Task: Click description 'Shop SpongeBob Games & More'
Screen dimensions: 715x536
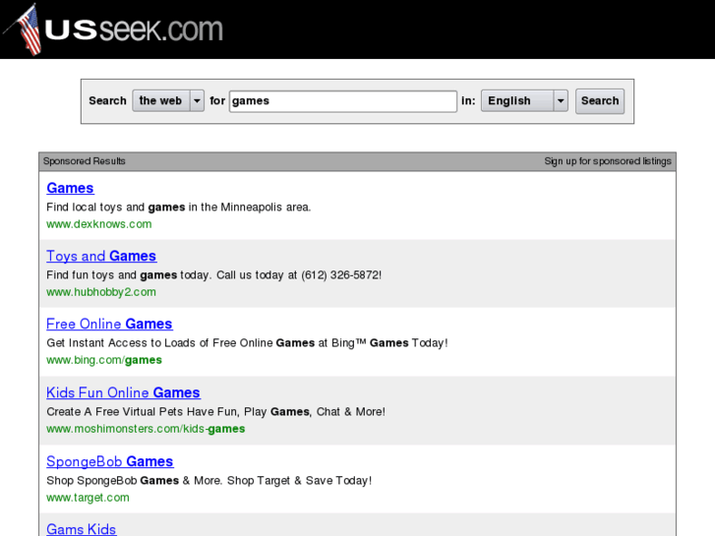Action: 209,481
